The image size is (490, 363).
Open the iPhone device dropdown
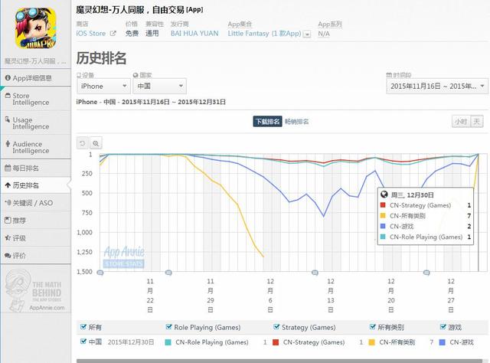tap(104, 86)
